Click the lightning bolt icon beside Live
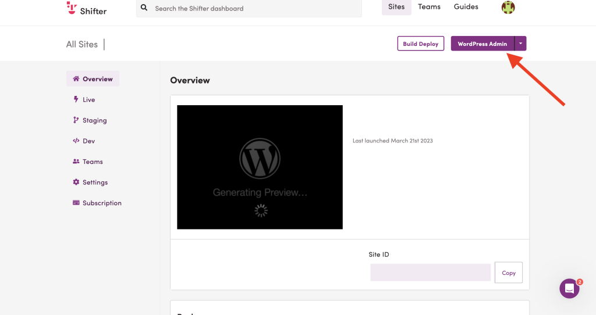The height and width of the screenshot is (315, 596). point(76,99)
